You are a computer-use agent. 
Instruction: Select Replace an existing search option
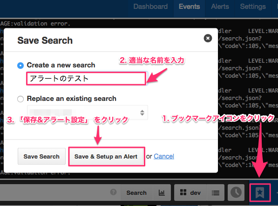point(20,99)
